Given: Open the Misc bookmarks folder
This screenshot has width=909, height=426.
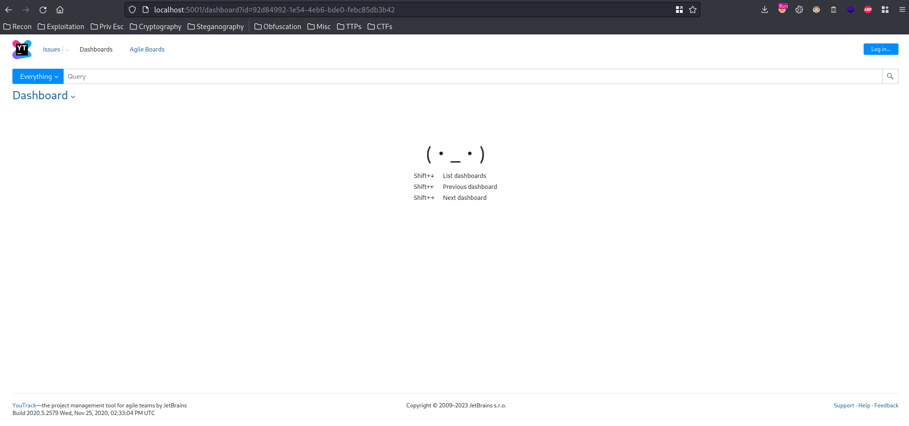Looking at the screenshot, I should pyautogui.click(x=319, y=27).
